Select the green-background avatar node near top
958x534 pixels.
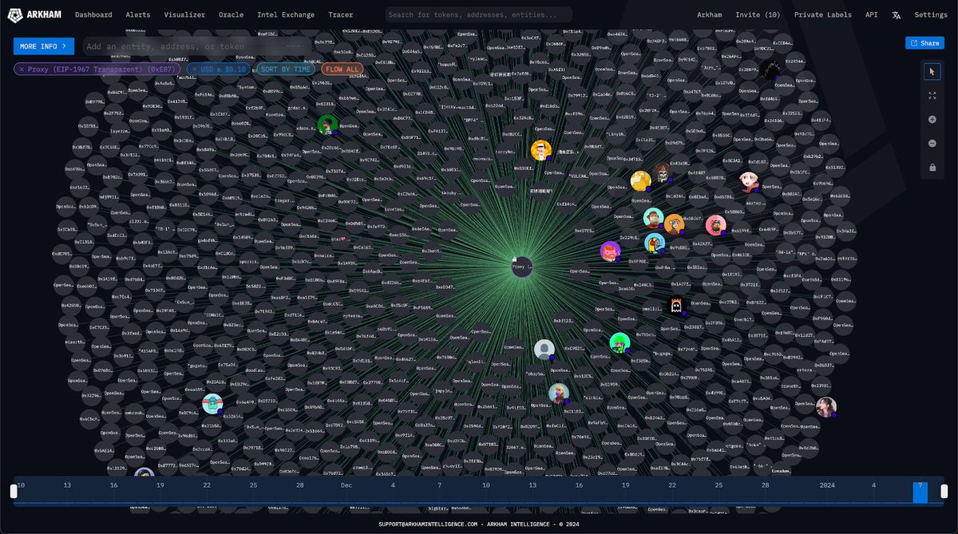click(x=327, y=125)
